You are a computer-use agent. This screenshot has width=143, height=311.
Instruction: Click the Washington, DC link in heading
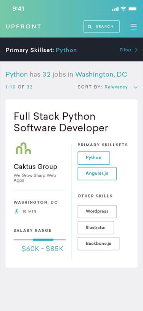click(x=101, y=74)
